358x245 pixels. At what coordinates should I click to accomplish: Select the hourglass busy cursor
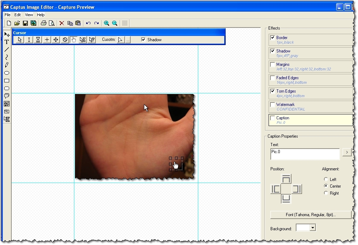(38, 40)
